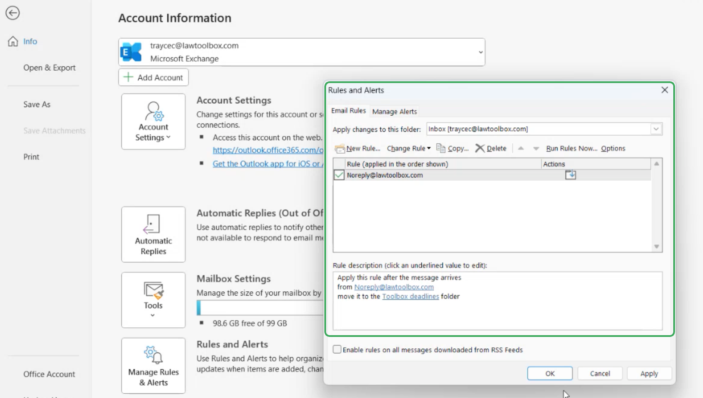Edit the Toolbox deadlines folder link
This screenshot has height=398, width=703.
pyautogui.click(x=411, y=296)
